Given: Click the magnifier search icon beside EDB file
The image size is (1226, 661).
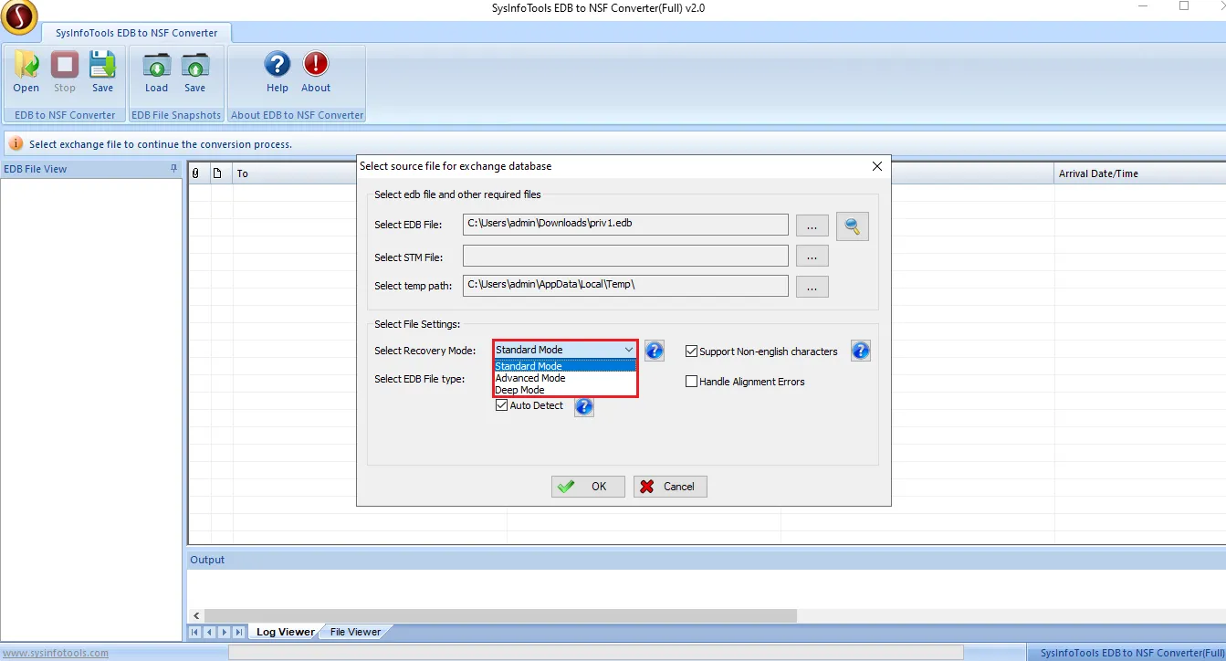Looking at the screenshot, I should point(853,226).
